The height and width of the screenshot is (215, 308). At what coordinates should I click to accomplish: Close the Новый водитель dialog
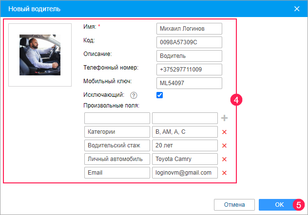tap(297, 9)
